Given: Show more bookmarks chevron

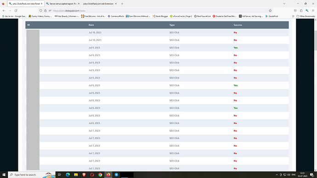Looking at the screenshot, I should [x=293, y=16].
